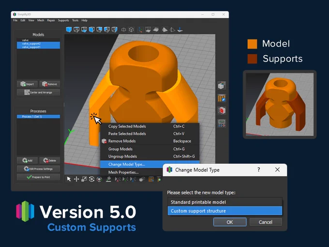329x247 pixels.
Task: Click the place surface on bed tool
Action: coord(108,179)
